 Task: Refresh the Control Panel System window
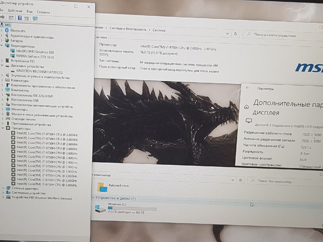(x=235, y=34)
